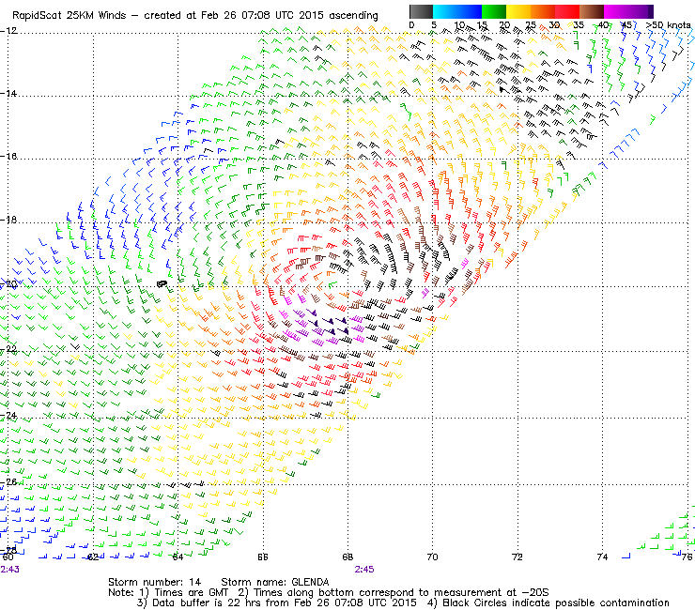Click 'Feb 26 07:08 UTC 2015' in the title
The width and height of the screenshot is (695, 610).
(262, 15)
